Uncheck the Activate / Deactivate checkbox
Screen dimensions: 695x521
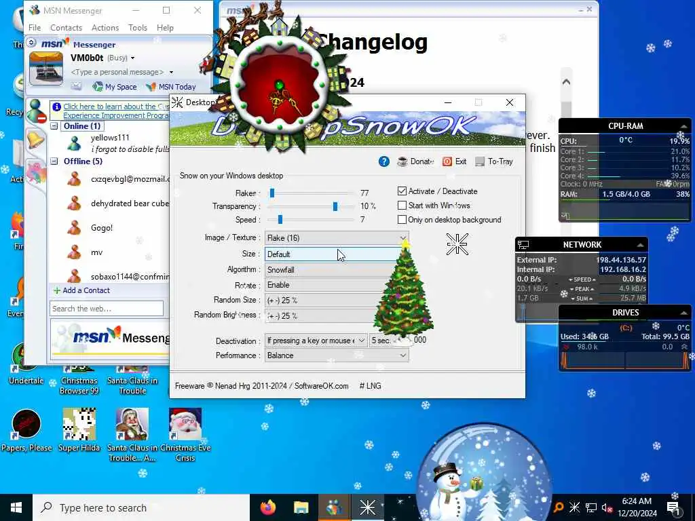[x=402, y=191]
